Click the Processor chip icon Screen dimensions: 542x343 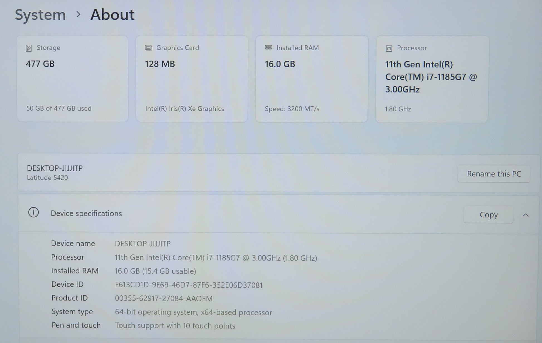pyautogui.click(x=389, y=48)
